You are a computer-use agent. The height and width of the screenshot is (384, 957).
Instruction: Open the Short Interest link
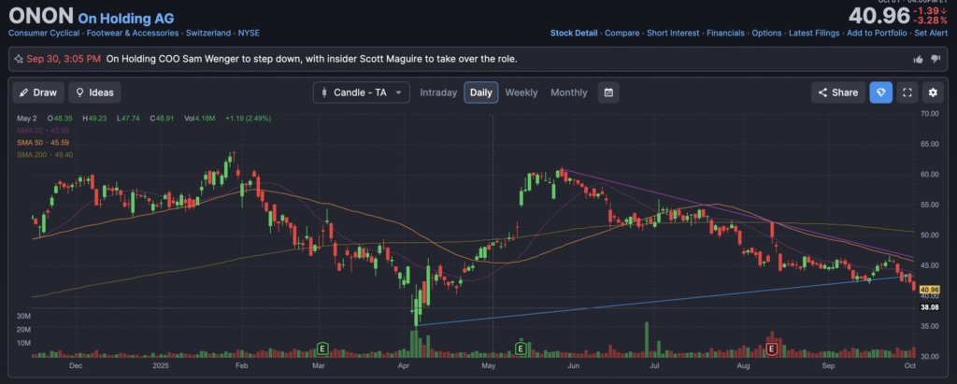click(671, 33)
